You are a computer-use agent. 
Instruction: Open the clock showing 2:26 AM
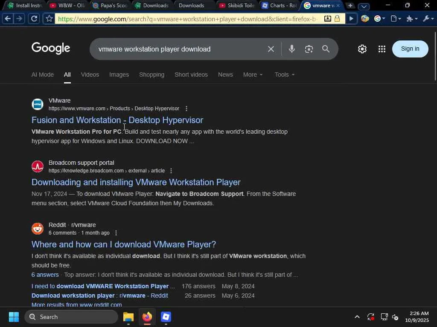click(417, 317)
